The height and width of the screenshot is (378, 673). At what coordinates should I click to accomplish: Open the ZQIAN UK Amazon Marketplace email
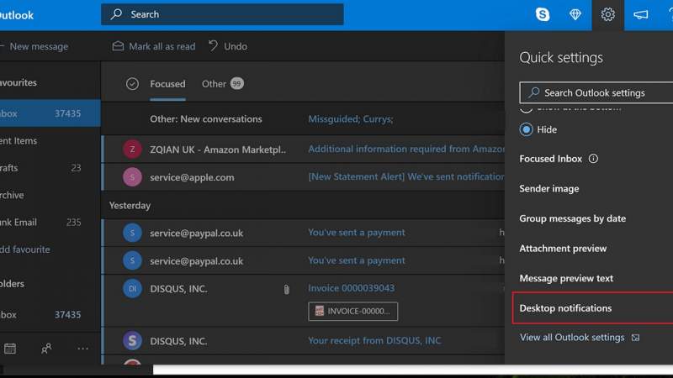tap(303, 150)
